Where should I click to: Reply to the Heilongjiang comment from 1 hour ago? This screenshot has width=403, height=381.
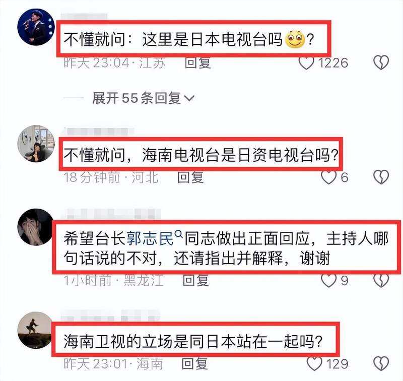click(195, 280)
